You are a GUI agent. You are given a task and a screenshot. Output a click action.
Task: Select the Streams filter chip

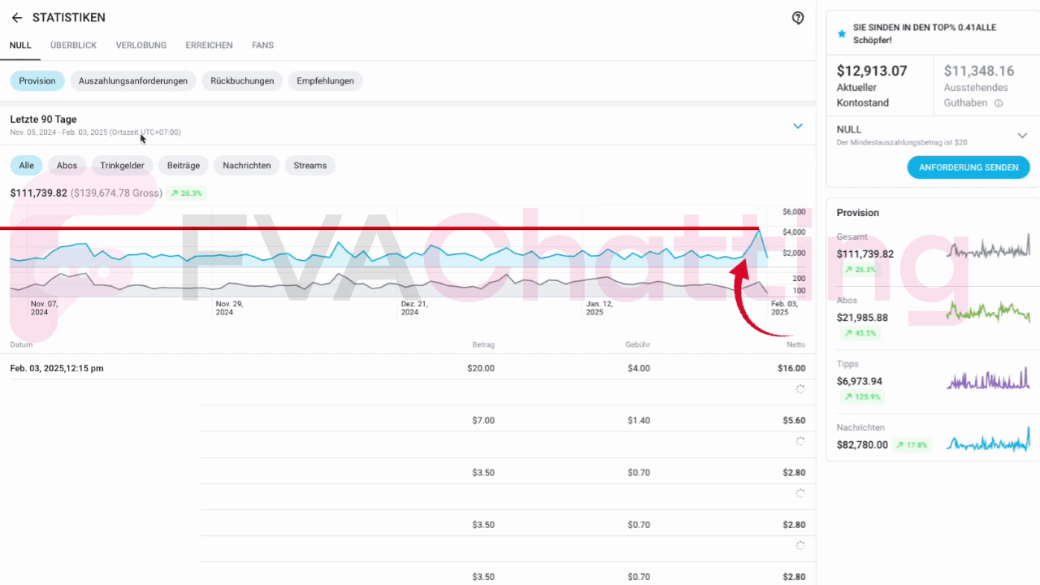(x=310, y=166)
